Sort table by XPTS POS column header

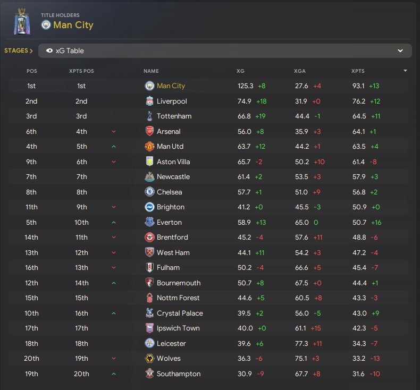(x=81, y=71)
